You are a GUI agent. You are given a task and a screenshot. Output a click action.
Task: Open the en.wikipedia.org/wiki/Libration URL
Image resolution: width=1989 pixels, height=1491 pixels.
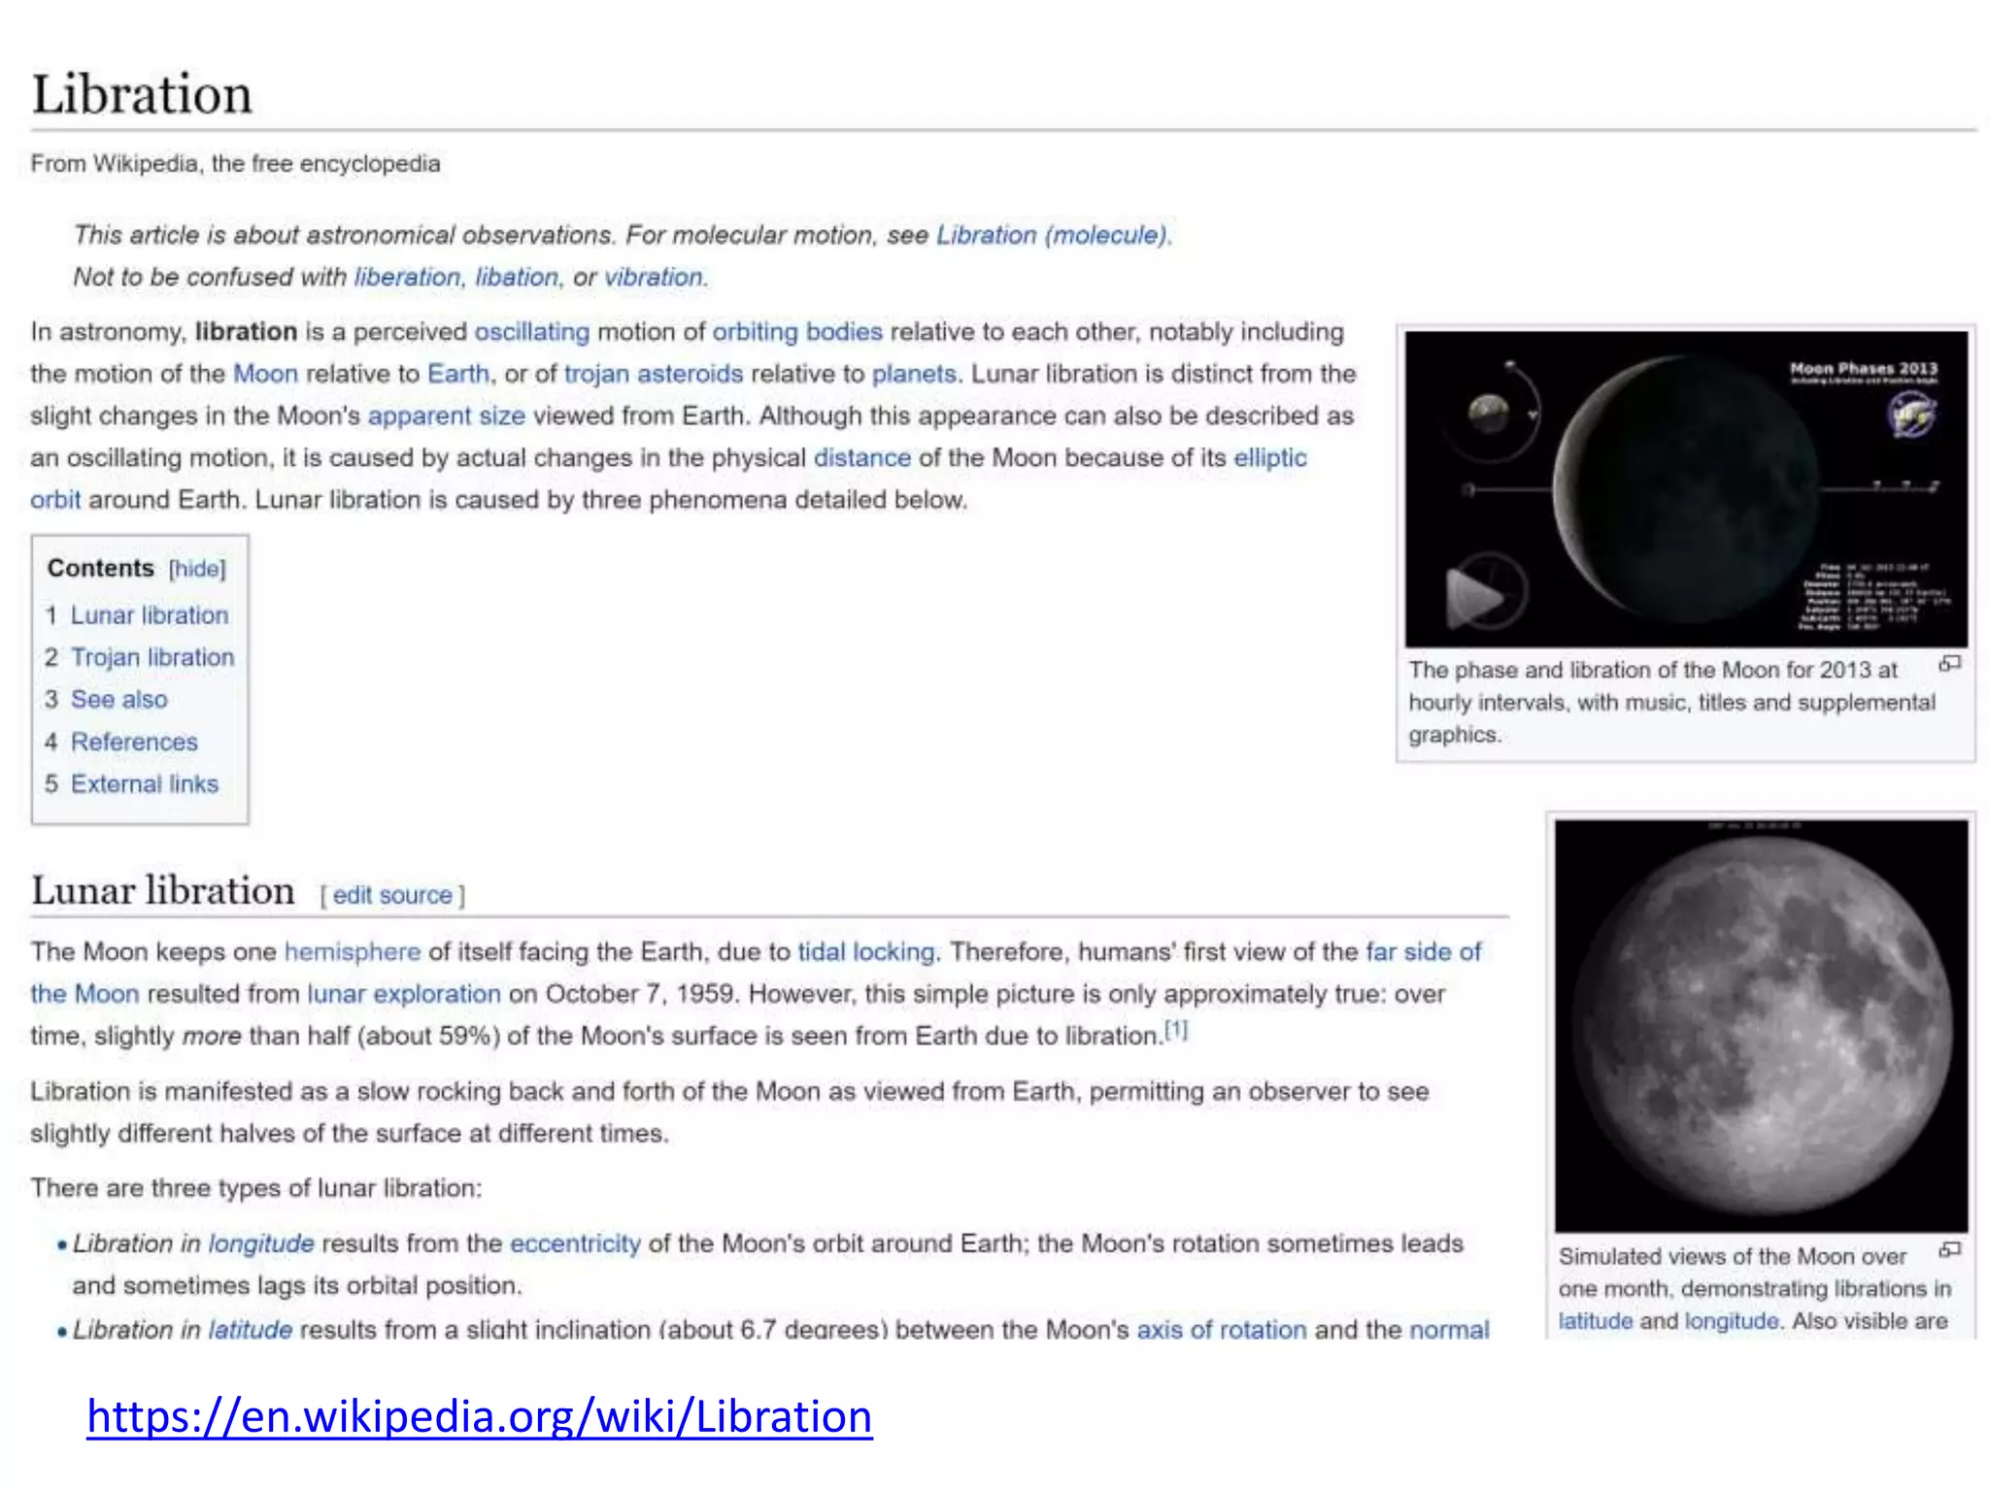tap(480, 1416)
